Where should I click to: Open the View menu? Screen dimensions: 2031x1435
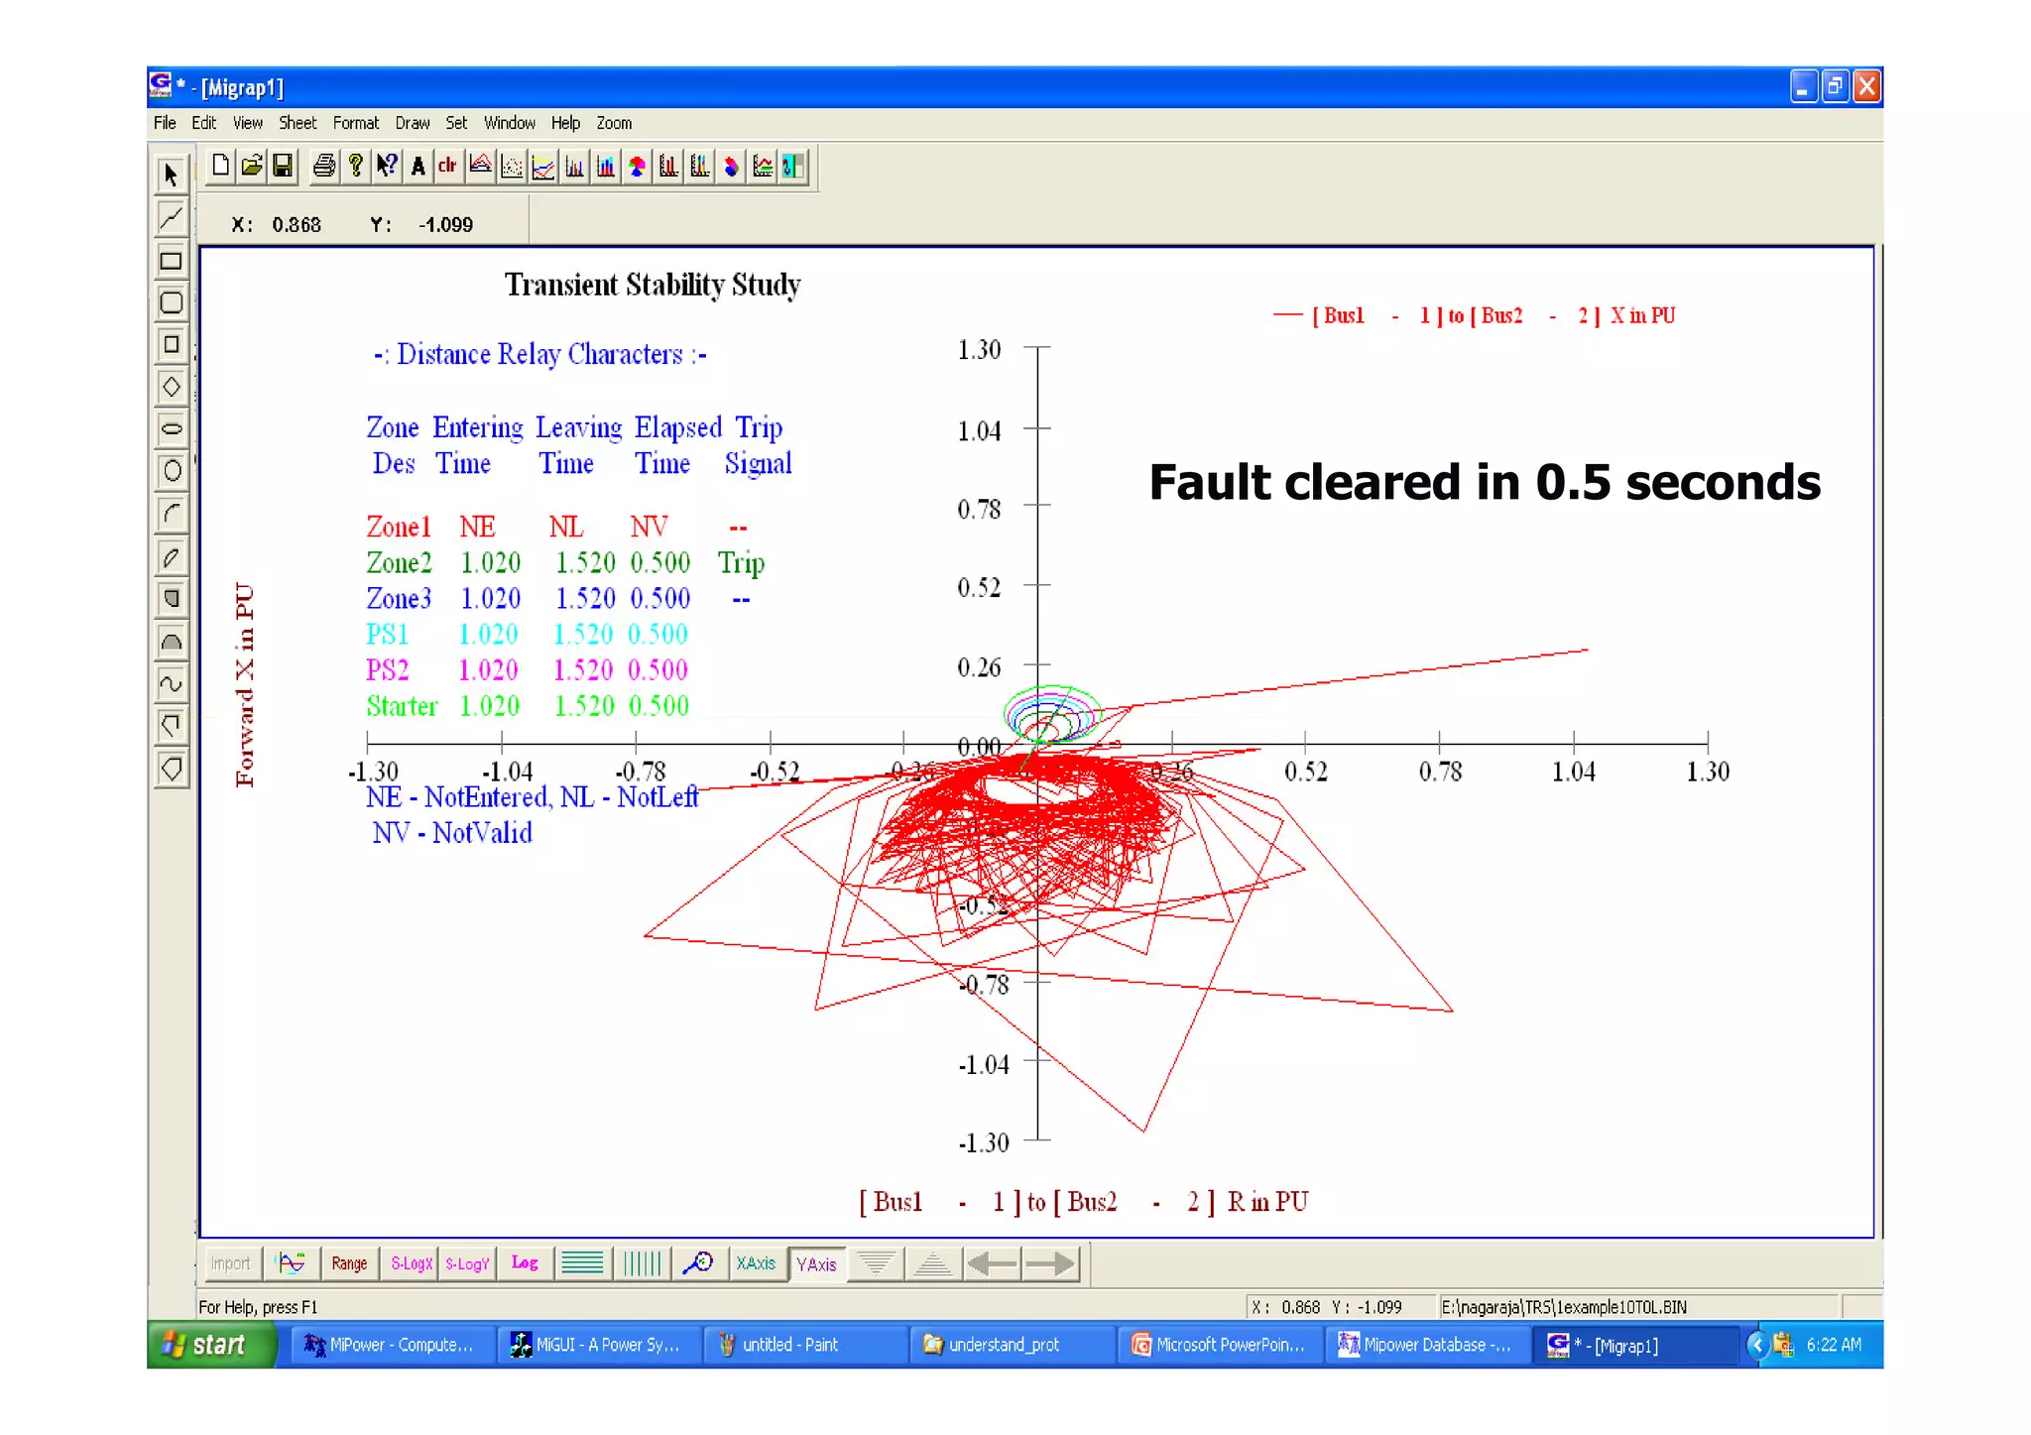pos(248,123)
